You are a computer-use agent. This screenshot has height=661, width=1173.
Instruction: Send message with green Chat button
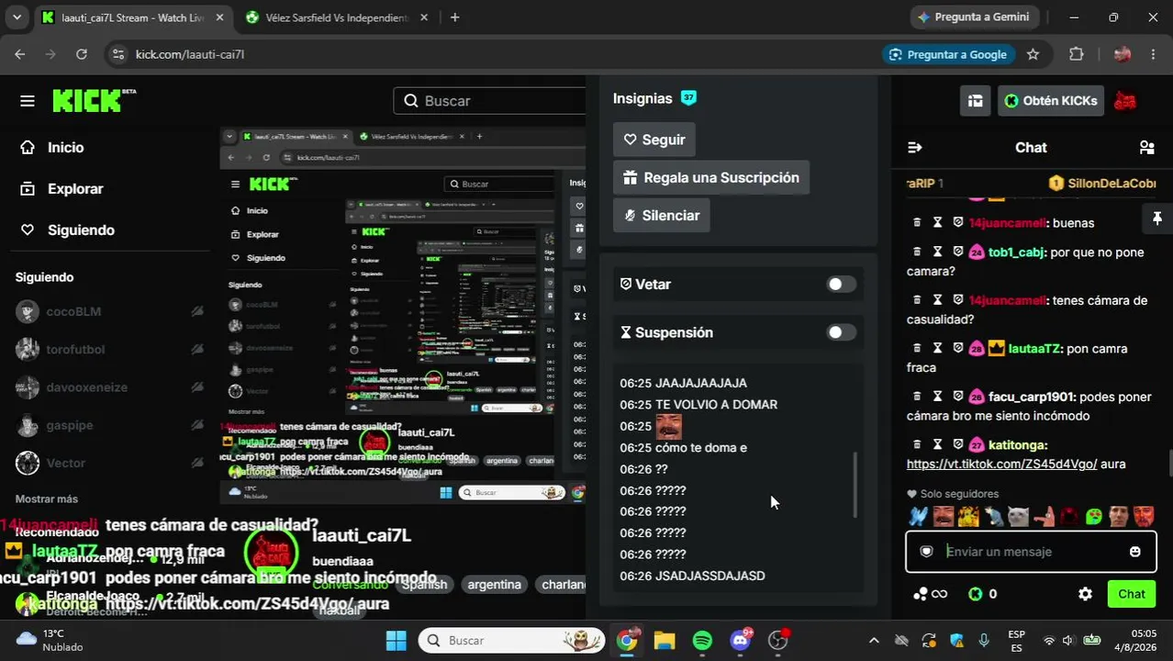pos(1132,594)
